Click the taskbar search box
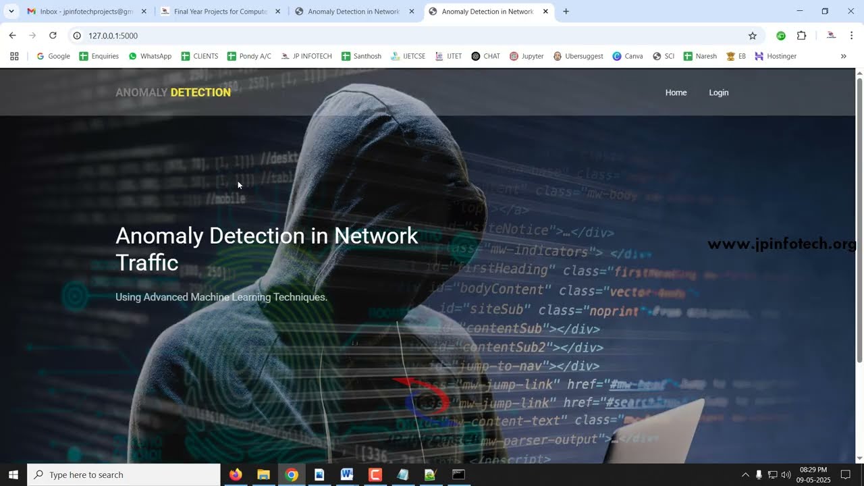This screenshot has width=864, height=486. 124,475
